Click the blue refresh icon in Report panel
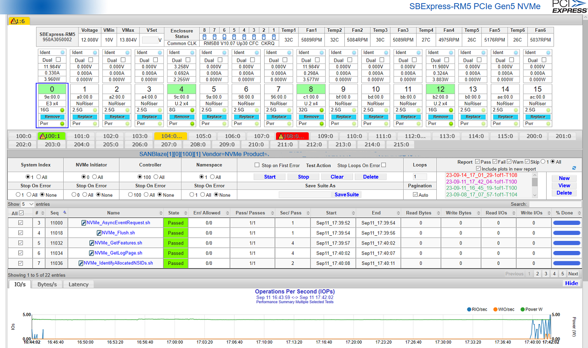Image resolution: width=588 pixels, height=348 pixels. coord(574,168)
